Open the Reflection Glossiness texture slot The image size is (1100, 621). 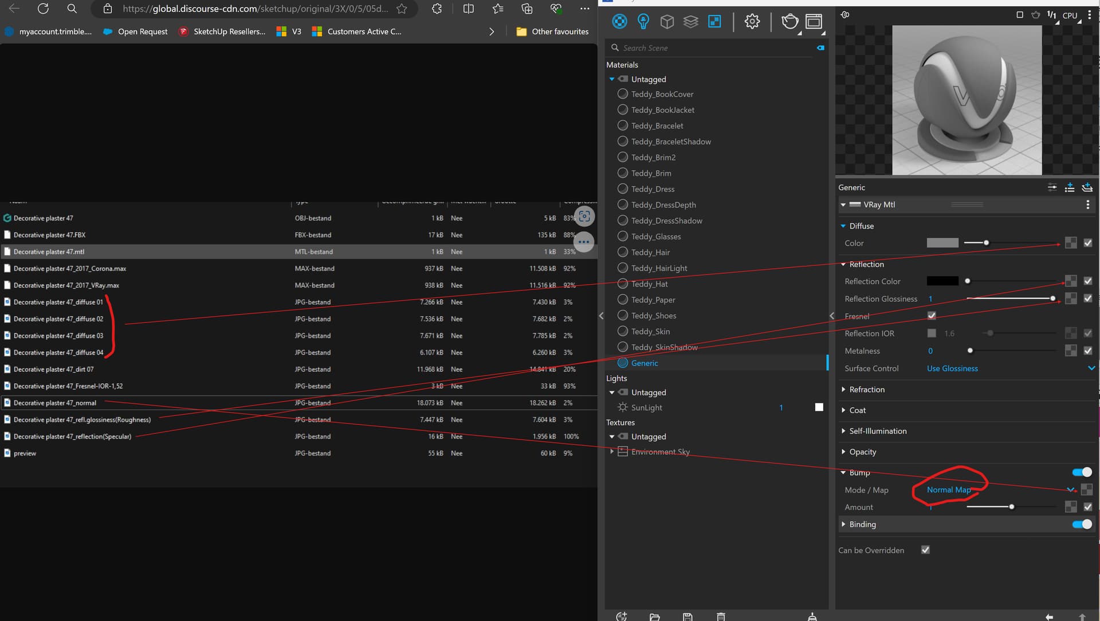click(1070, 298)
